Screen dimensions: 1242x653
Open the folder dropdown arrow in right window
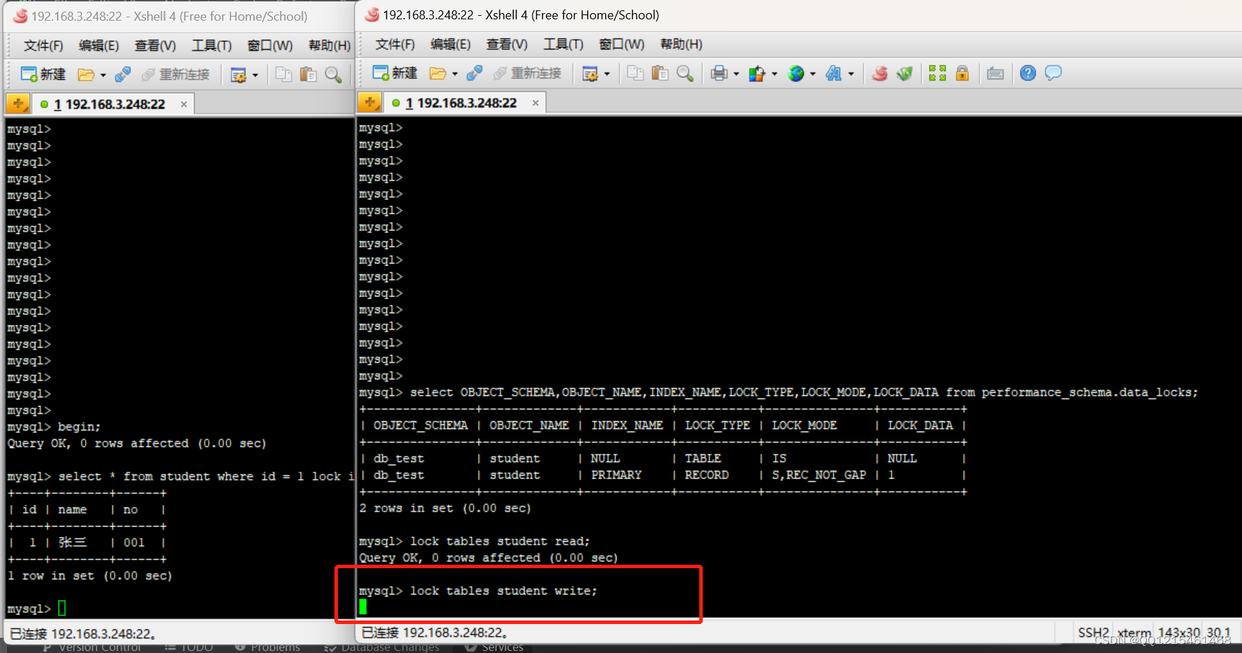click(454, 74)
